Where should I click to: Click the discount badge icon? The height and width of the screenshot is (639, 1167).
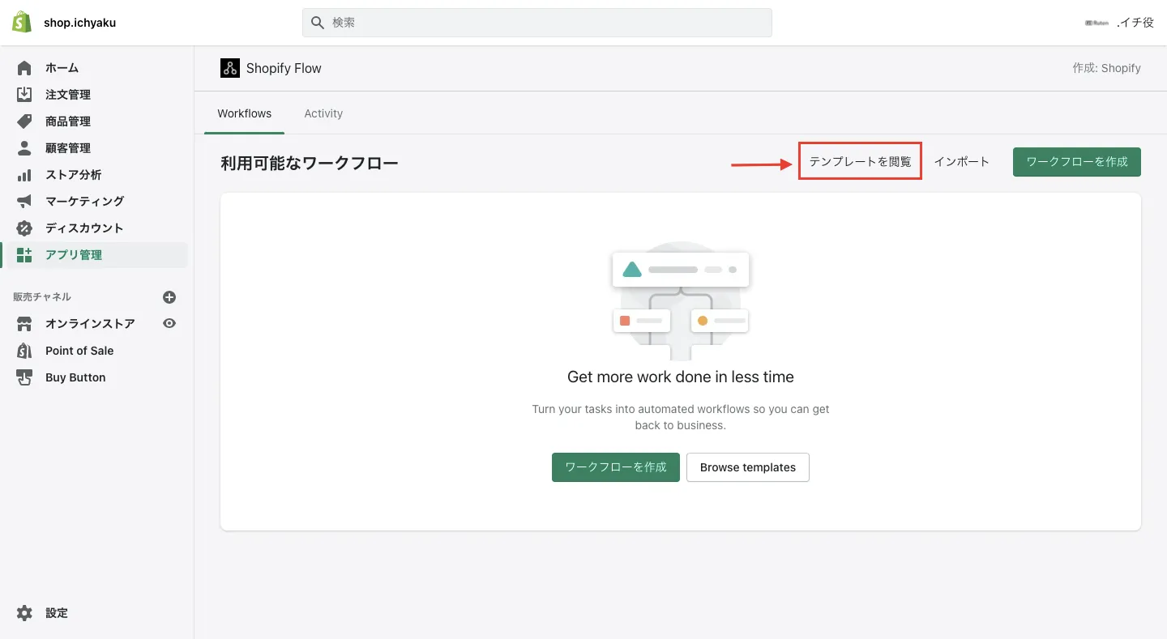[24, 228]
